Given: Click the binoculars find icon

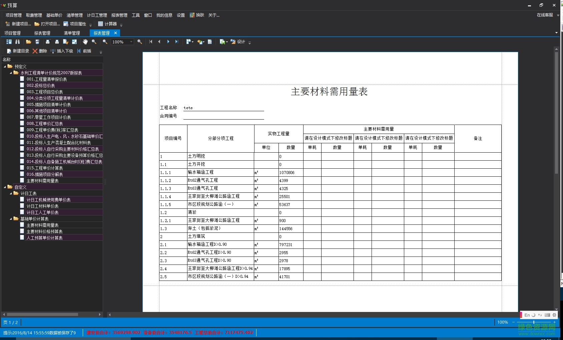Looking at the screenshot, I should [18, 42].
